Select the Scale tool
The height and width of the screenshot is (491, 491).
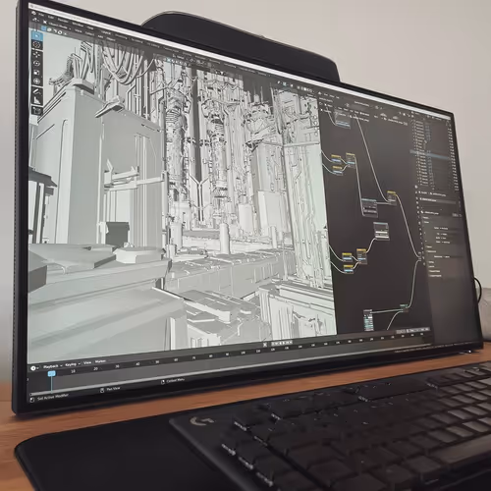37,72
